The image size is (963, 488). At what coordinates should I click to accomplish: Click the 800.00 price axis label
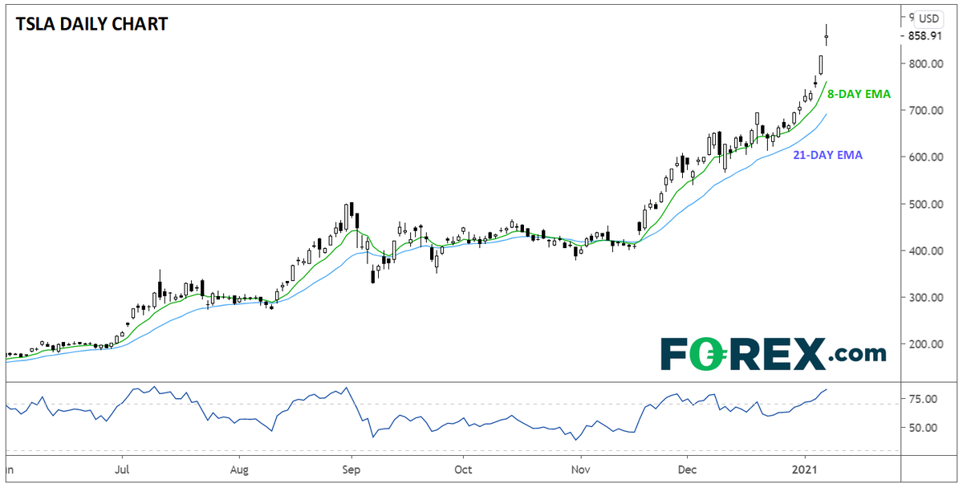[925, 63]
